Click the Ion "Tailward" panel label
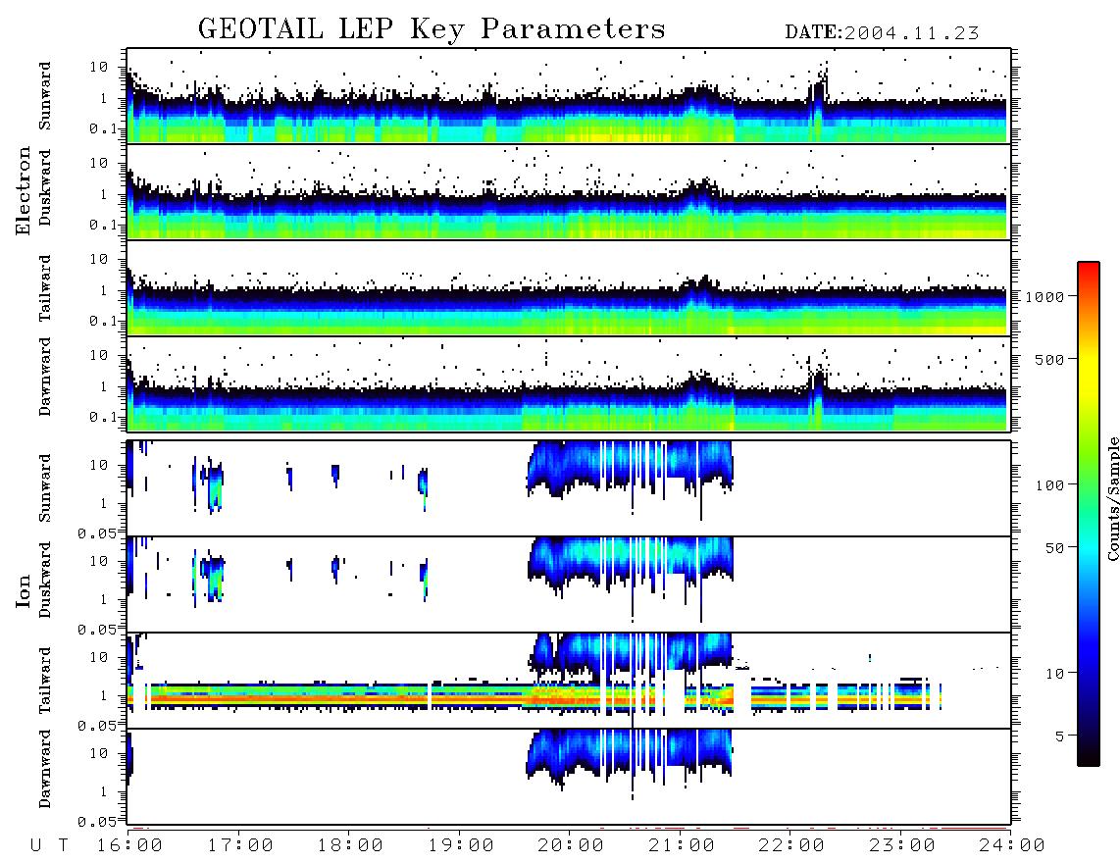 [45, 681]
